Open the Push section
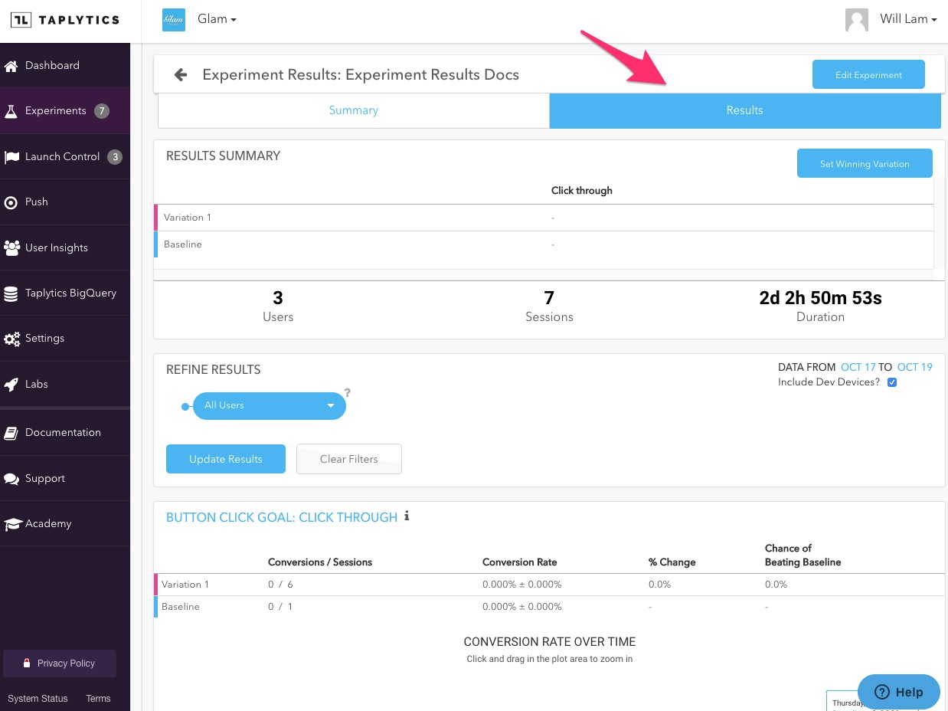 coord(65,202)
